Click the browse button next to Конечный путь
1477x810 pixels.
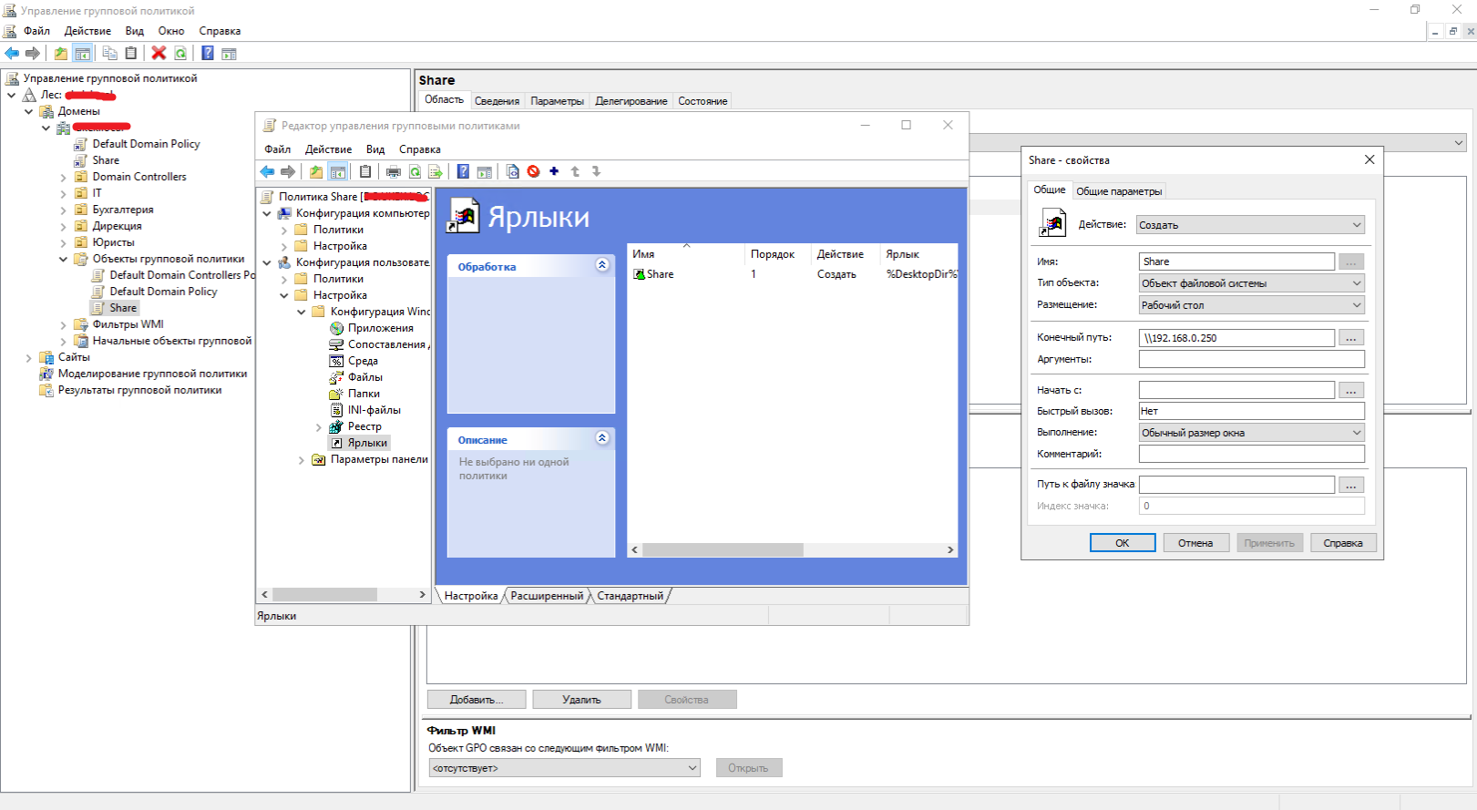[x=1351, y=338]
